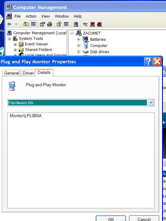Open the Hardware Ids property dropdown arrow
Viewport: 166px width, 221px height.
coord(151,103)
